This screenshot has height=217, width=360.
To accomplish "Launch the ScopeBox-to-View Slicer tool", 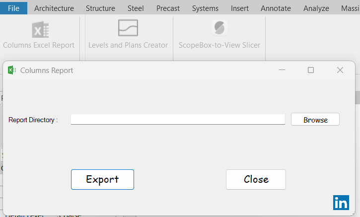I will point(219,28).
